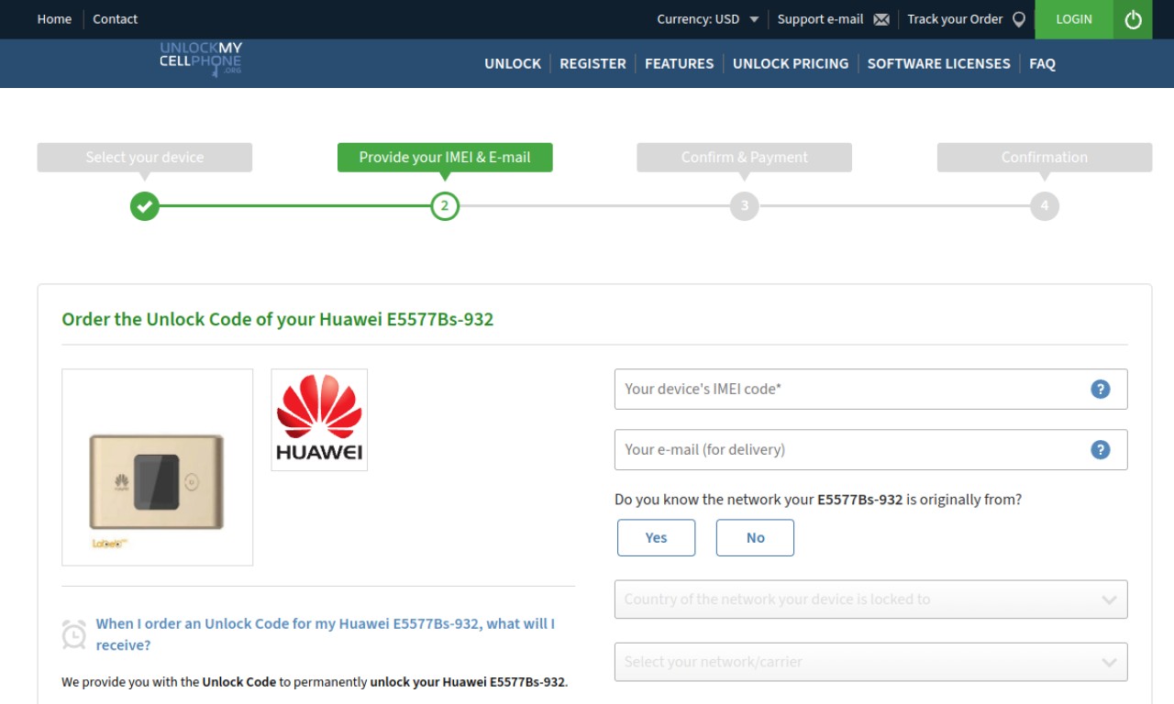
Task: Click the power icon beside LOGIN
Action: [1133, 19]
